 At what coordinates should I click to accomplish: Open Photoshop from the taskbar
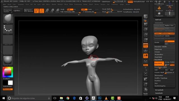100,98
